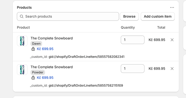This screenshot has width=186, height=98.
Task: Focus the Search products field
Action: [68, 16]
